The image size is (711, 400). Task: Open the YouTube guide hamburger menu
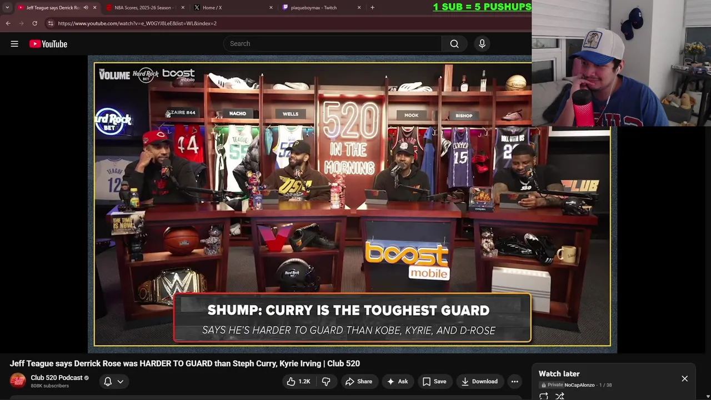14,44
